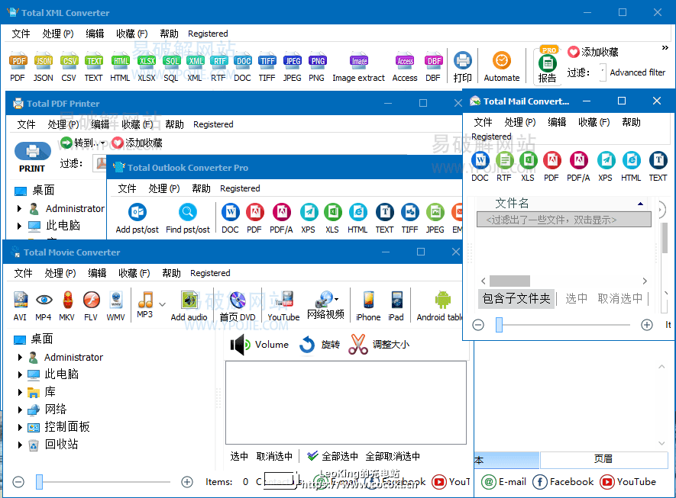Viewport: 676px width, 498px height.
Task: Select JSON format in Total XML Converter
Action: click(43, 67)
